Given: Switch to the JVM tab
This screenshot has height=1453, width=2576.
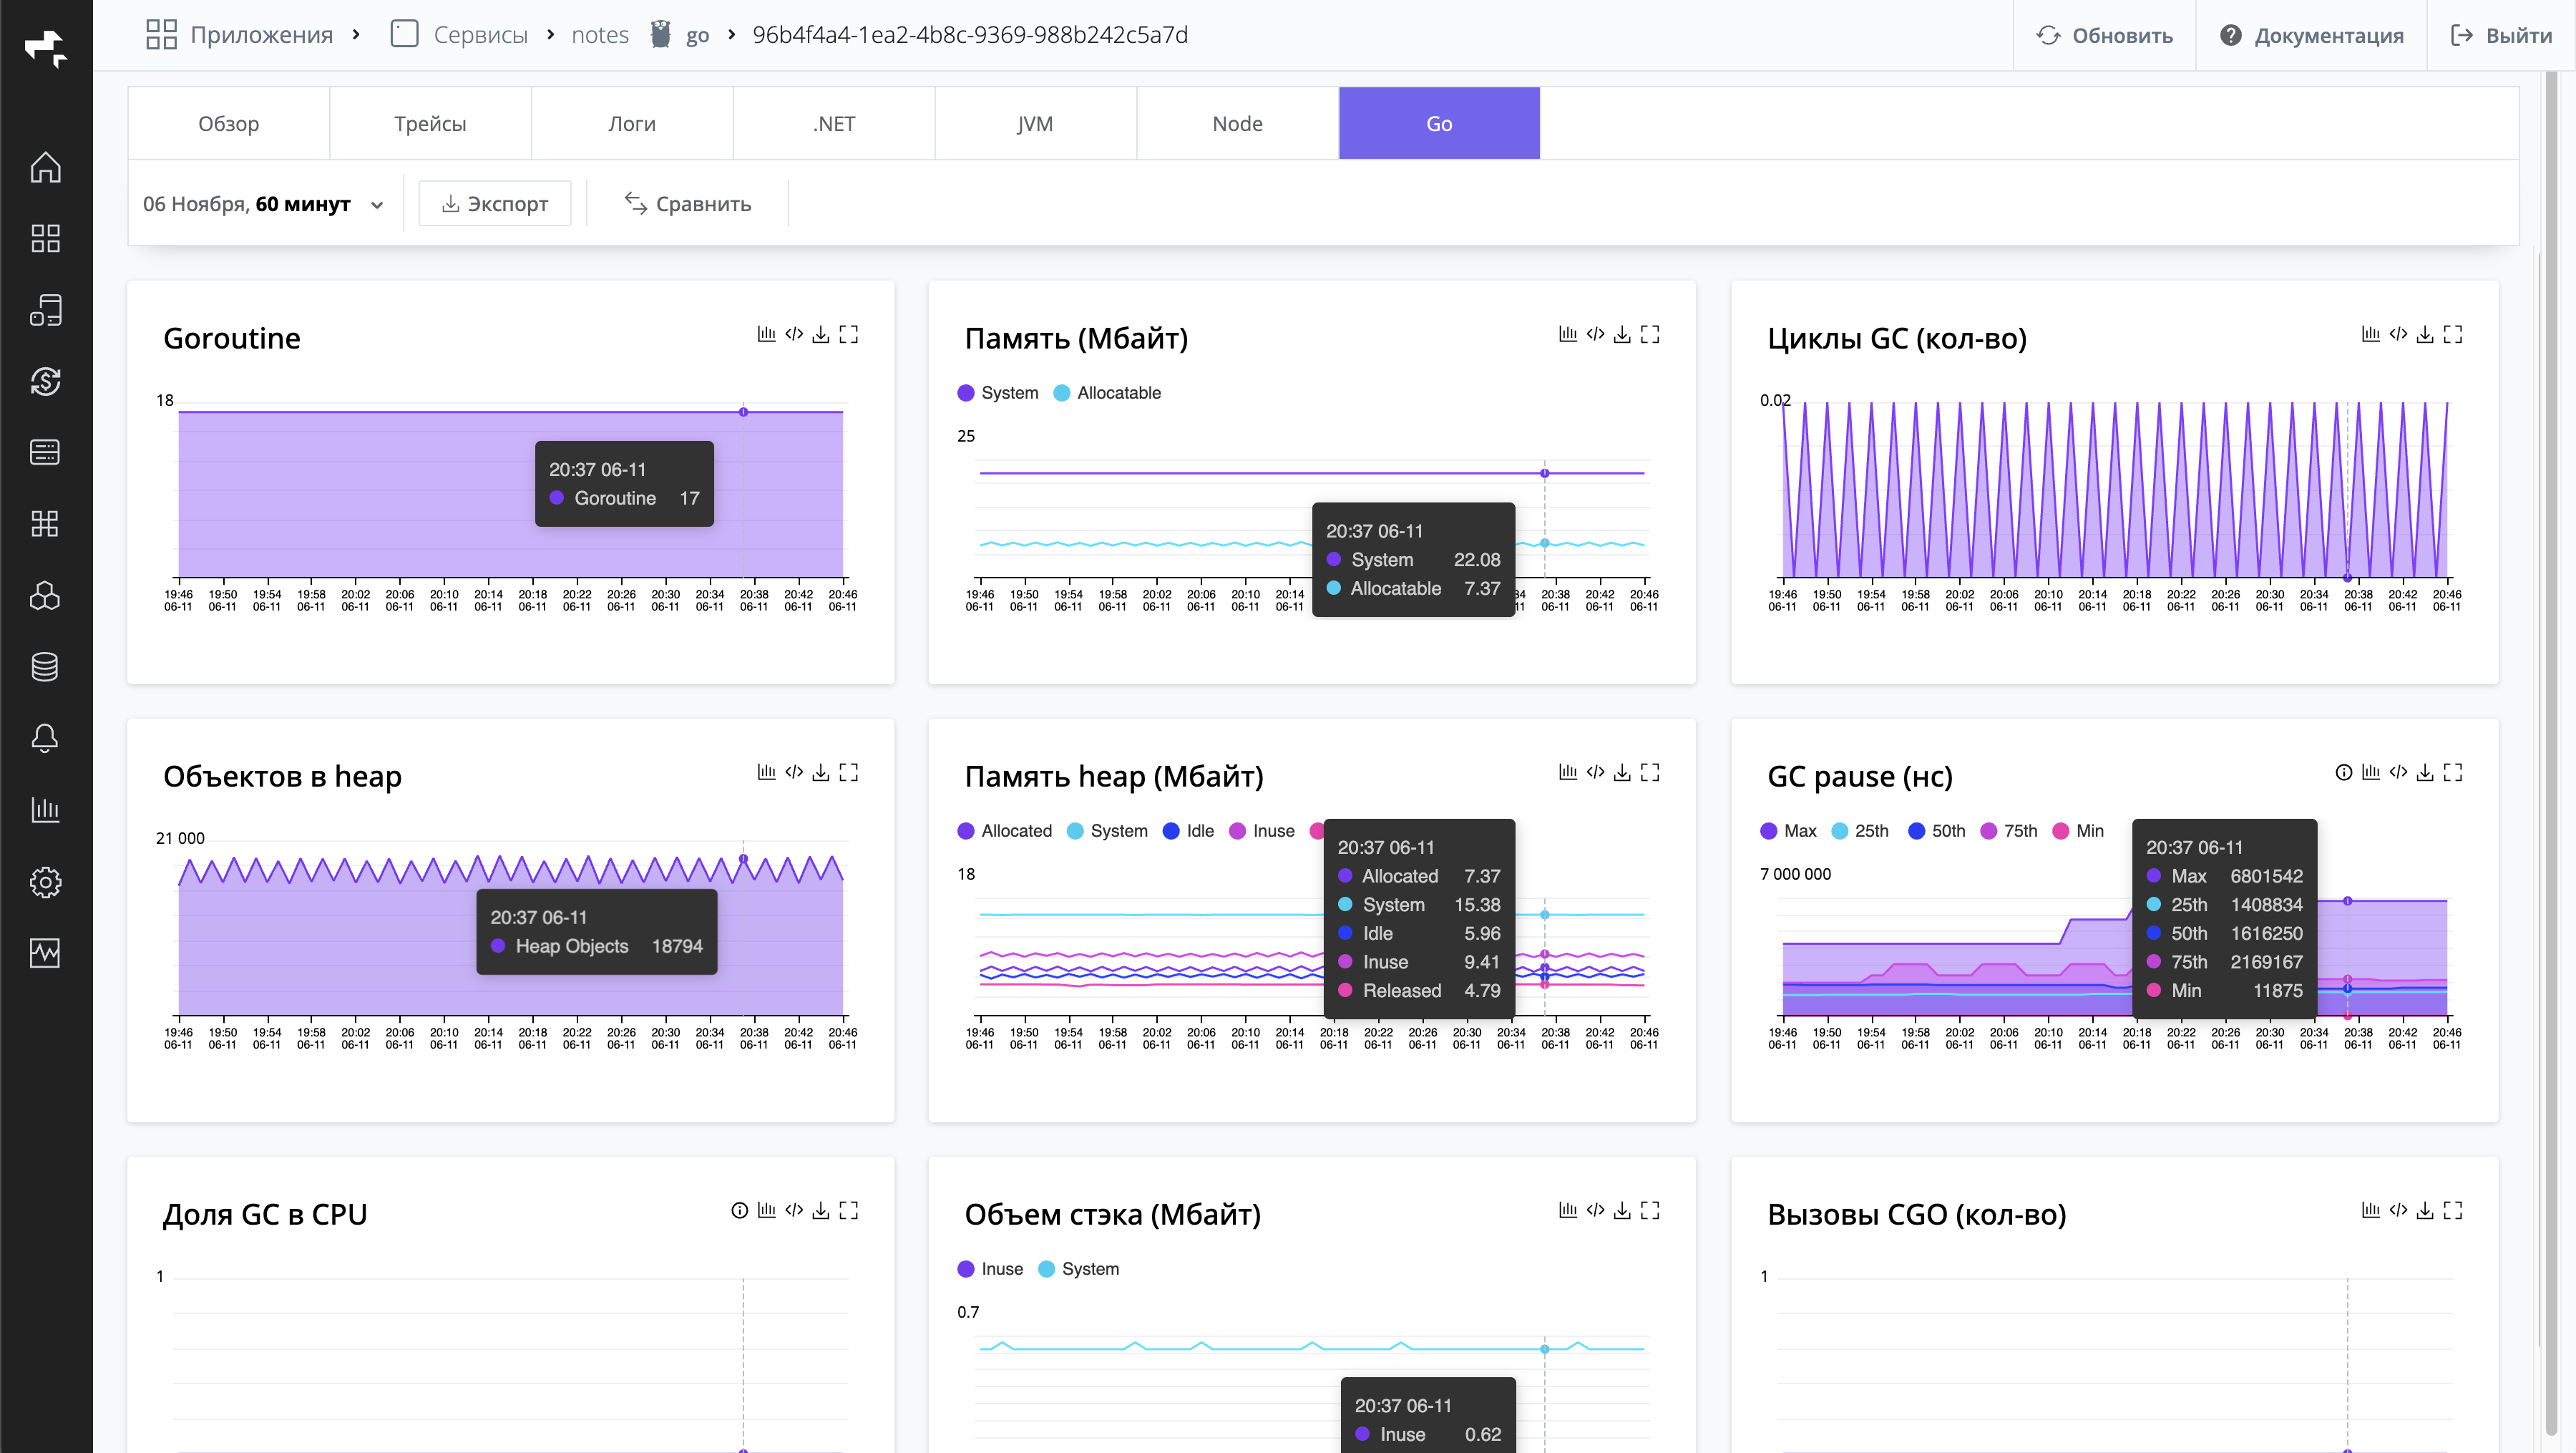Looking at the screenshot, I should pos(1035,124).
